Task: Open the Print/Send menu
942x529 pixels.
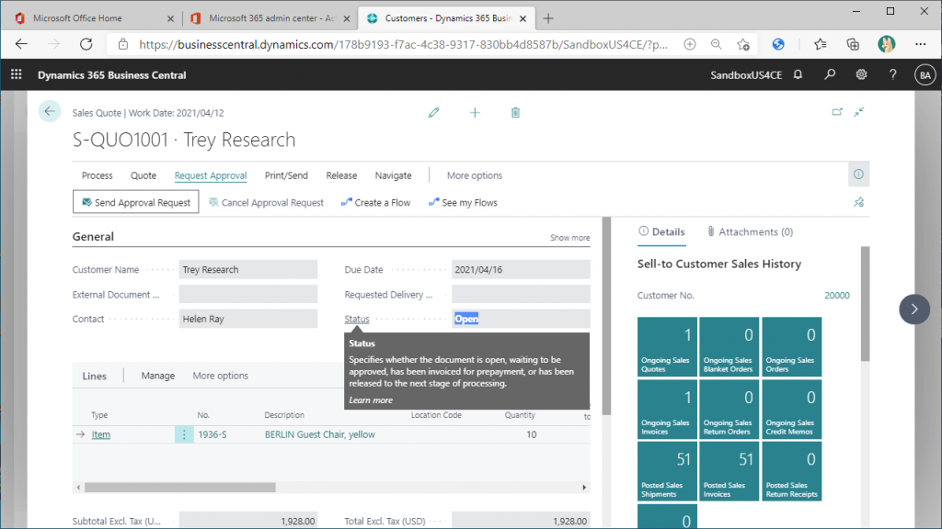Action: click(x=286, y=175)
